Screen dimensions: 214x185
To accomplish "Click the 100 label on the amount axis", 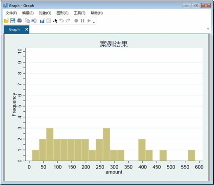I will (58, 167).
